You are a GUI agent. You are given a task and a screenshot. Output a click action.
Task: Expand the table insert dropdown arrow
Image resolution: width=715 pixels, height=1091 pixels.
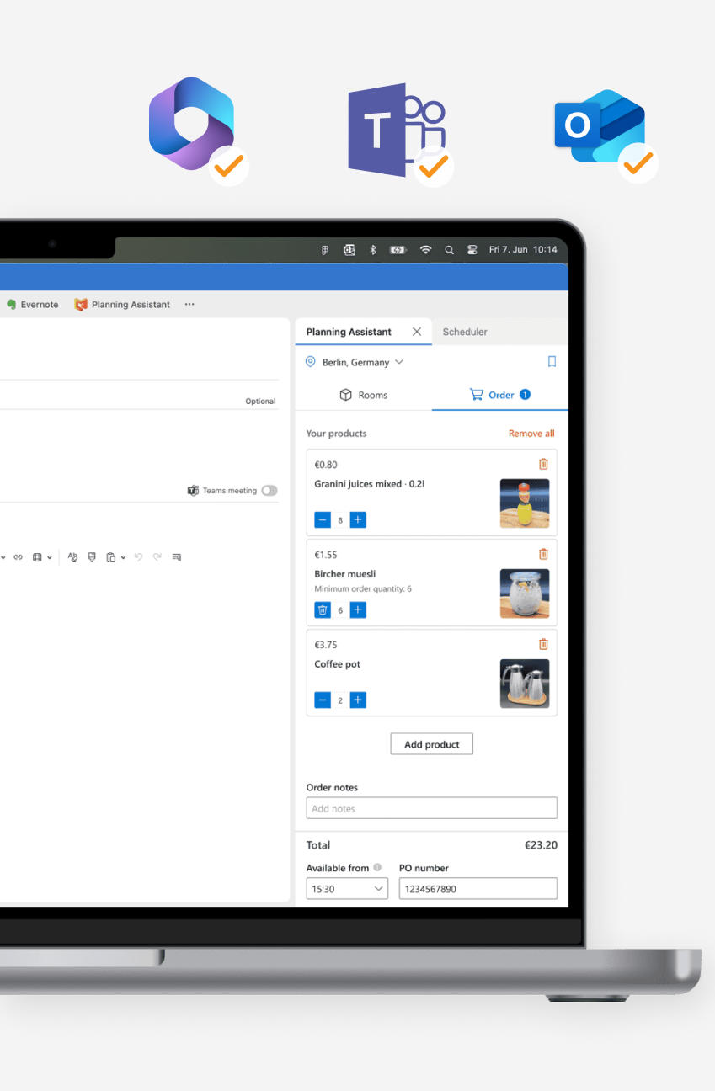pos(50,557)
